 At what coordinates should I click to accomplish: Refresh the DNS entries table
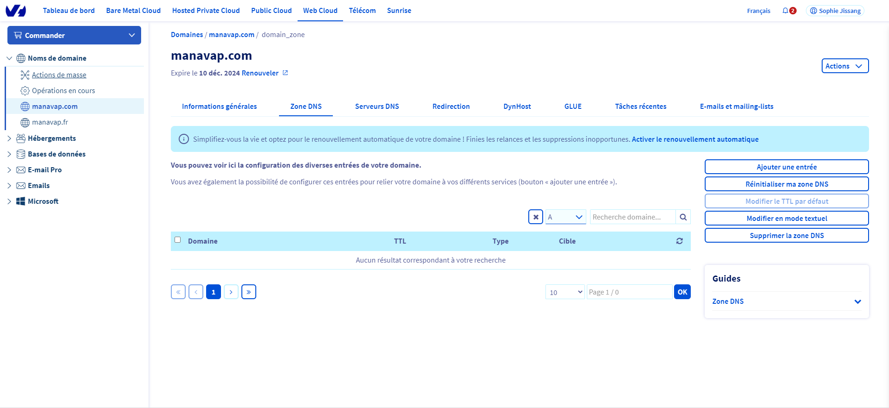pos(679,241)
